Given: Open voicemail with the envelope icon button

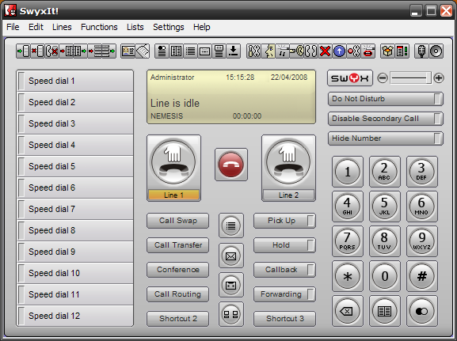Looking at the screenshot, I should point(231,256).
